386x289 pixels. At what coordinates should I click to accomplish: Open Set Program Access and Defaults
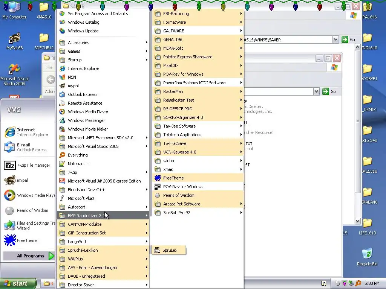coord(103,14)
